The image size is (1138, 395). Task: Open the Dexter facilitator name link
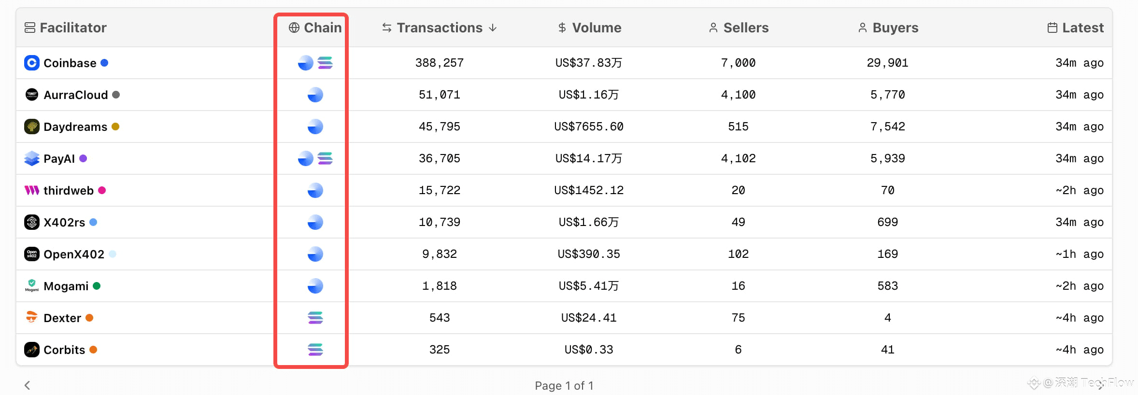pos(62,318)
